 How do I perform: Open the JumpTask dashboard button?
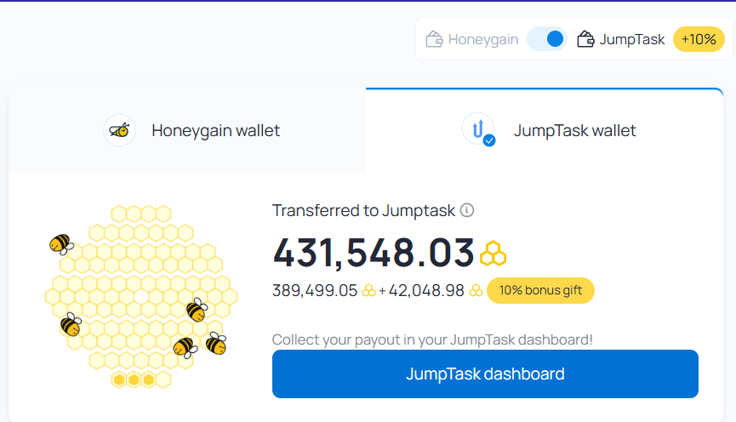point(485,374)
